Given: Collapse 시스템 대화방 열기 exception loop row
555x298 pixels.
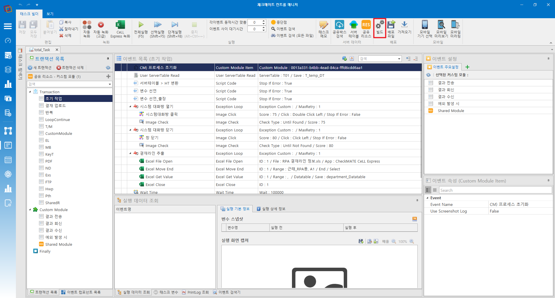Looking at the screenshot, I should click(x=130, y=107).
